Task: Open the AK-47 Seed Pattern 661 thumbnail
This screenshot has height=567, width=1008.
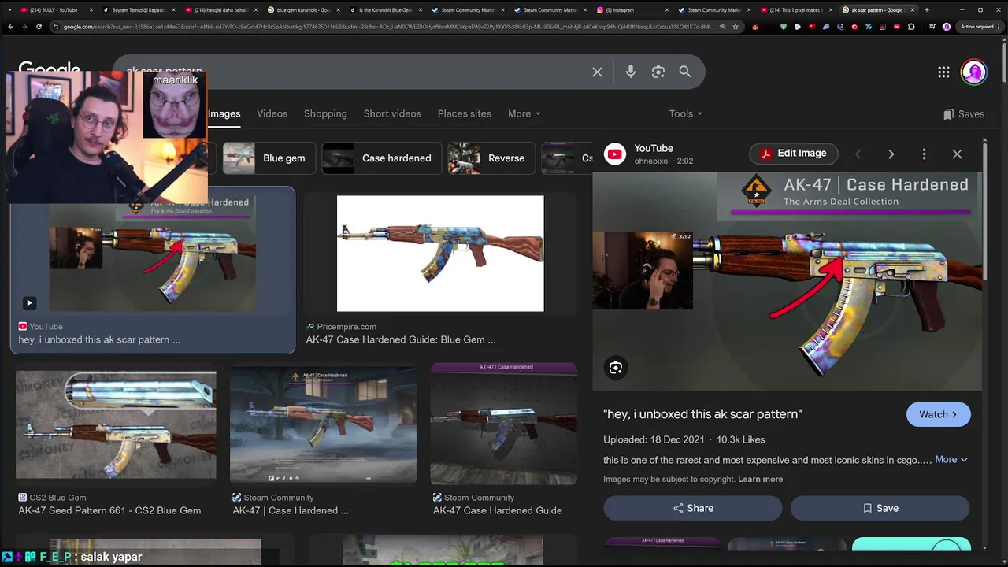Action: coord(116,424)
